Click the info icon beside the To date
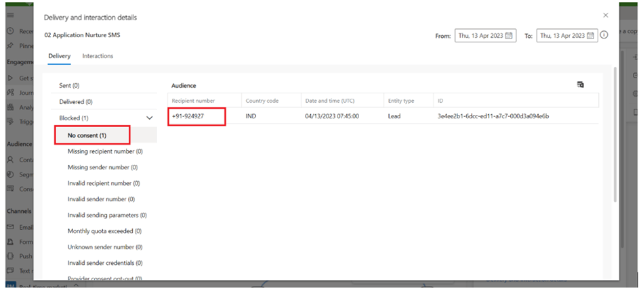The height and width of the screenshot is (292, 643). click(x=604, y=35)
